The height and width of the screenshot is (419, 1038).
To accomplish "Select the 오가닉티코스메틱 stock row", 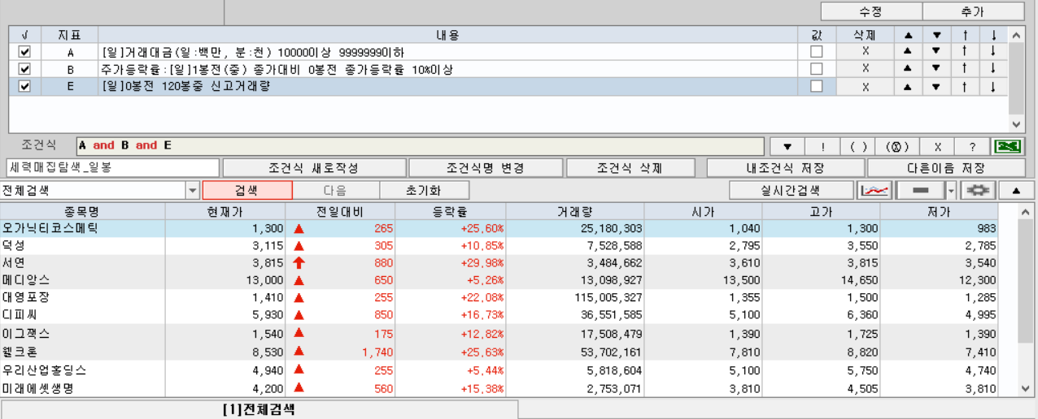I will pos(509,229).
